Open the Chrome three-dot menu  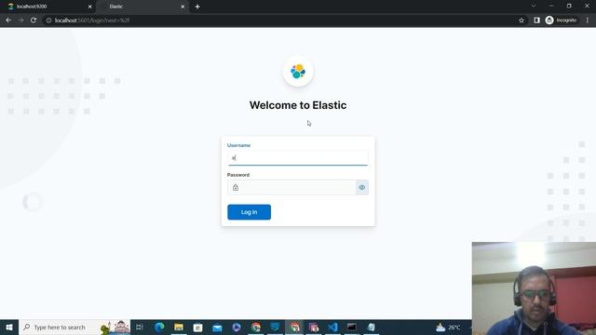pos(588,20)
